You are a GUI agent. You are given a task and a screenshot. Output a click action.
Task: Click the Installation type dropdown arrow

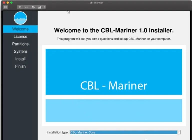(x=179, y=132)
